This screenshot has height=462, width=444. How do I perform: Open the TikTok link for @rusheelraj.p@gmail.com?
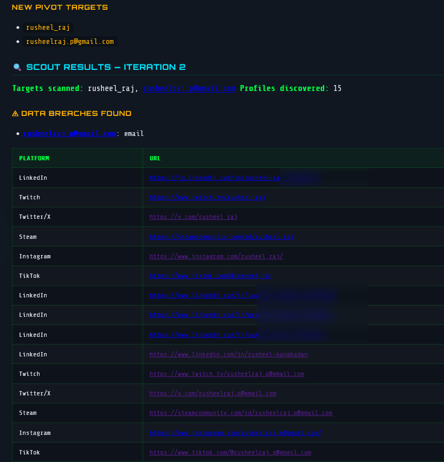230,452
